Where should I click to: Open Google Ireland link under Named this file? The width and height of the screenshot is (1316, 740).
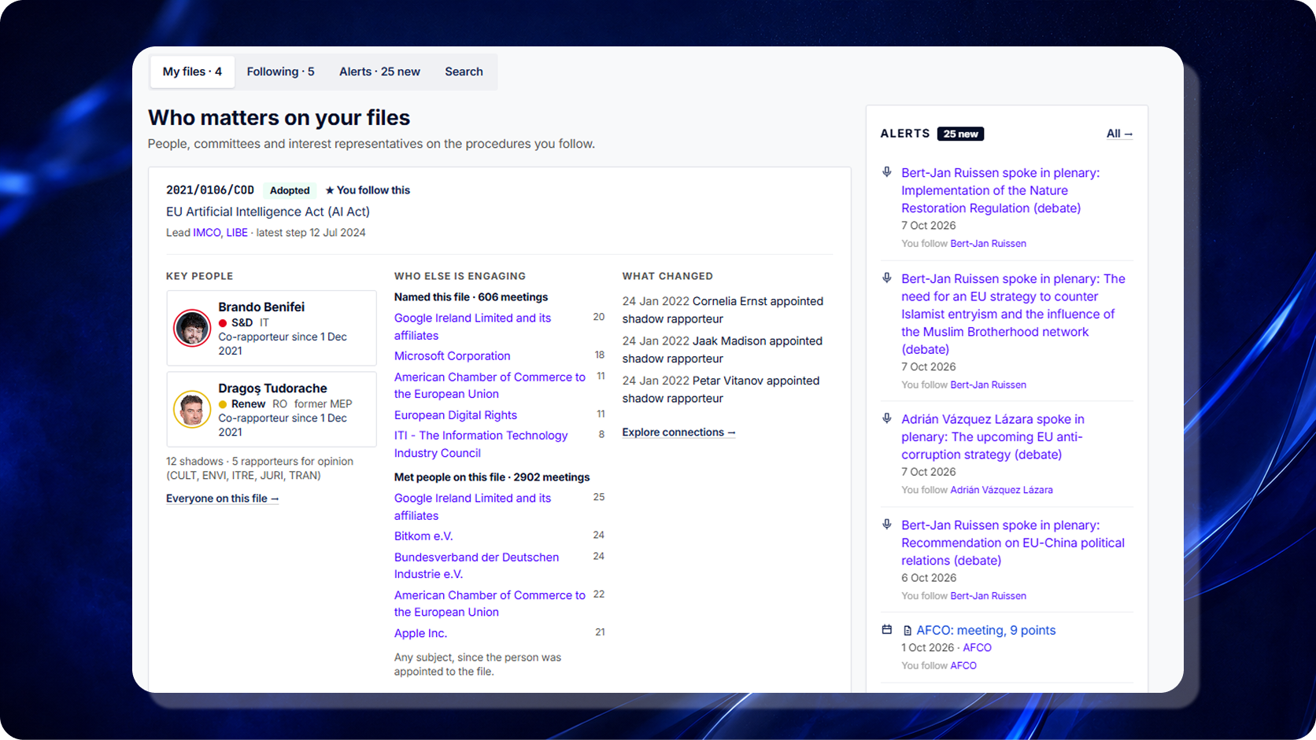click(x=472, y=326)
